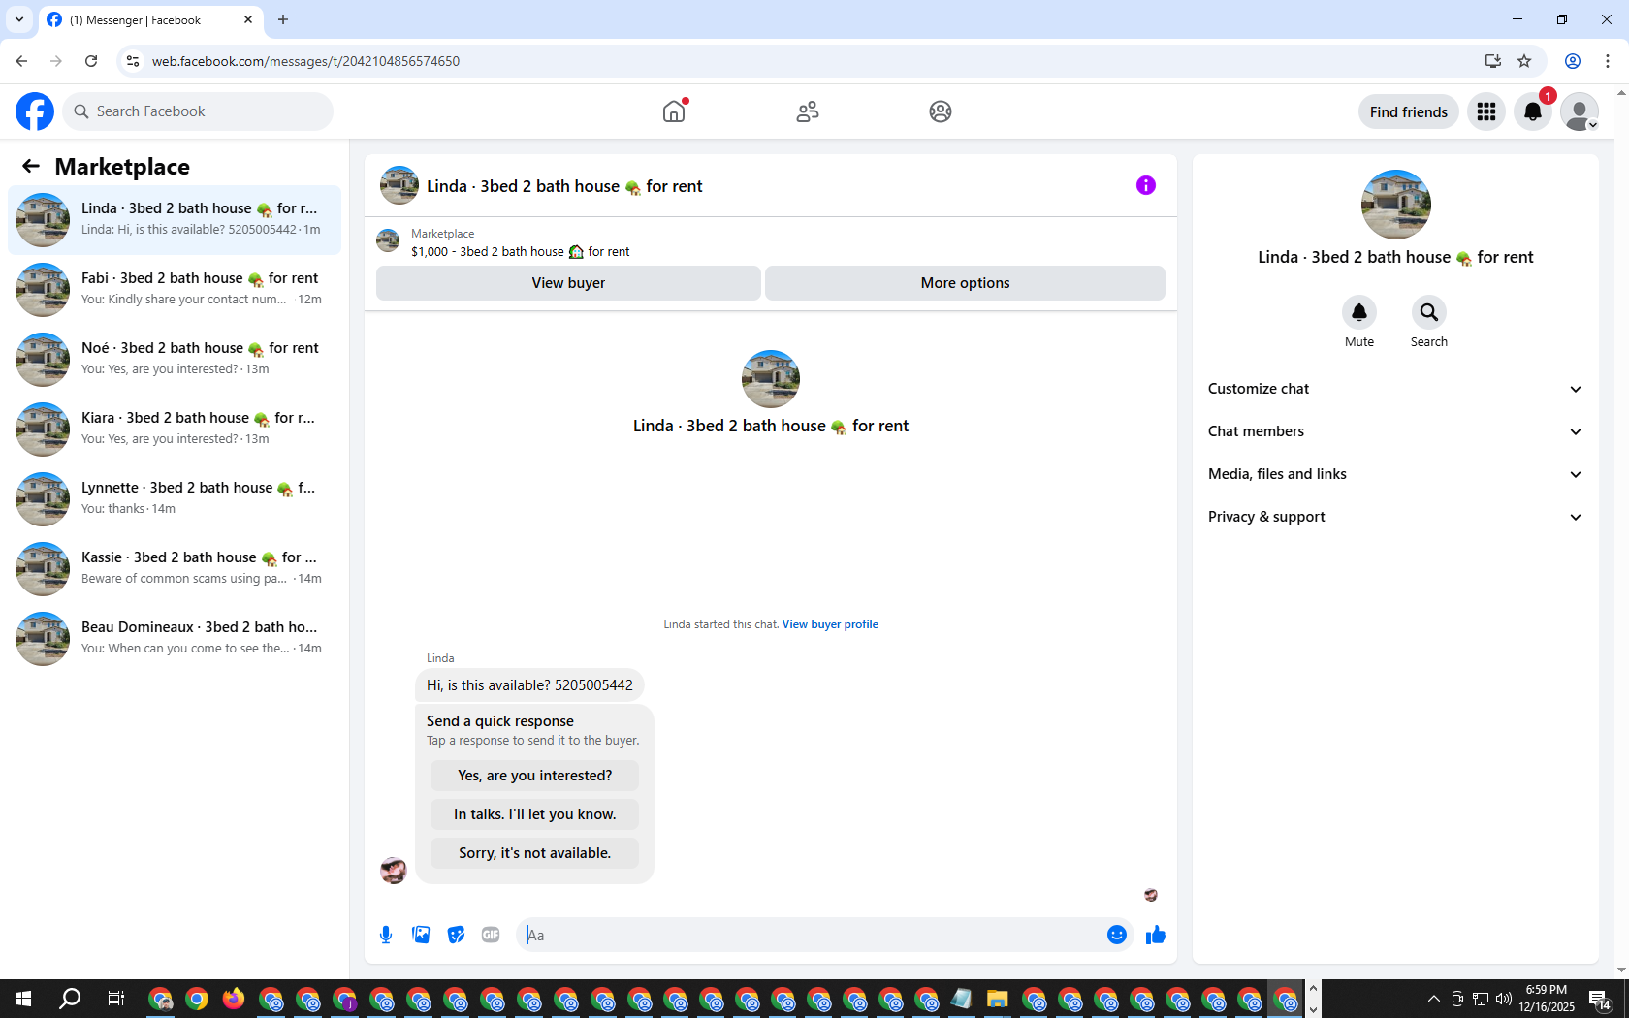This screenshot has width=1629, height=1018.
Task: Send 'In talks. I'll let you know.' response
Action: point(535,814)
